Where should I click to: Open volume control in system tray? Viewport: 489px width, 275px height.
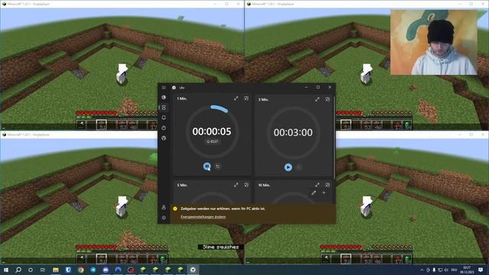(x=446, y=270)
